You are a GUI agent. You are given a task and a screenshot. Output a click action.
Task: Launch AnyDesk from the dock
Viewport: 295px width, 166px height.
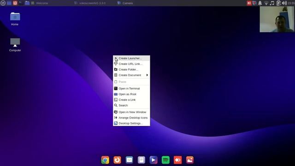[177, 160]
